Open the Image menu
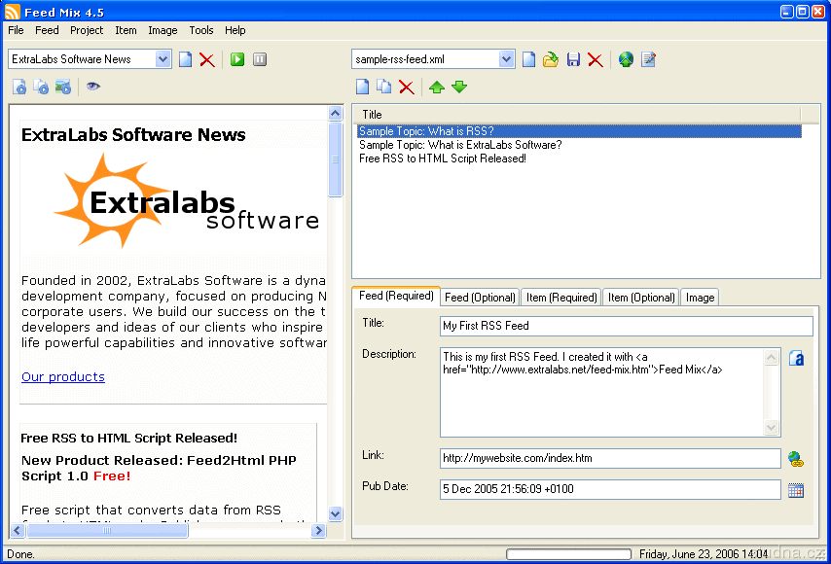Image resolution: width=831 pixels, height=564 pixels. tap(163, 30)
